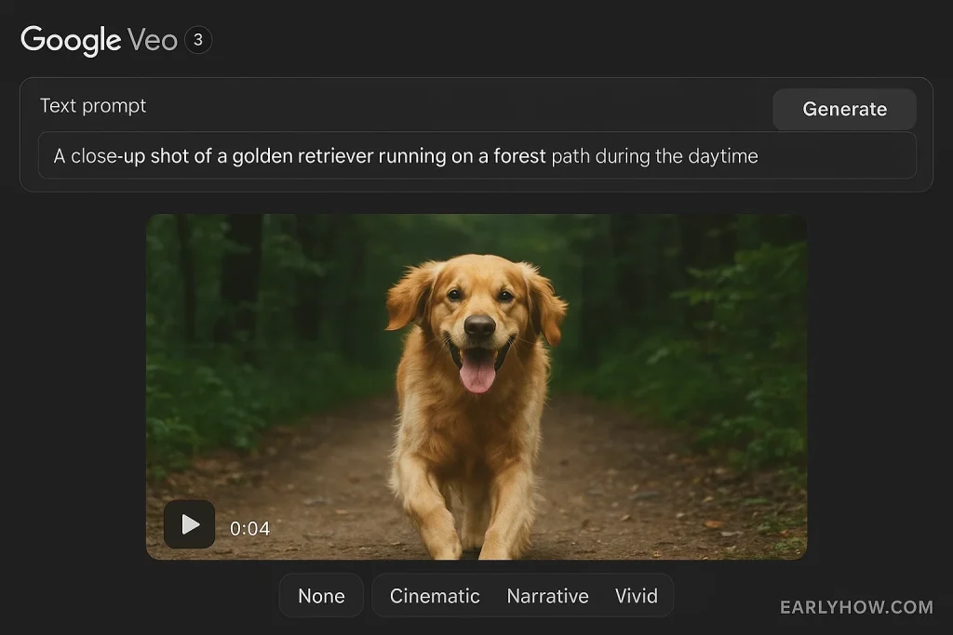Viewport: 953px width, 635px height.
Task: Click the version 3 badge
Action: tap(197, 40)
